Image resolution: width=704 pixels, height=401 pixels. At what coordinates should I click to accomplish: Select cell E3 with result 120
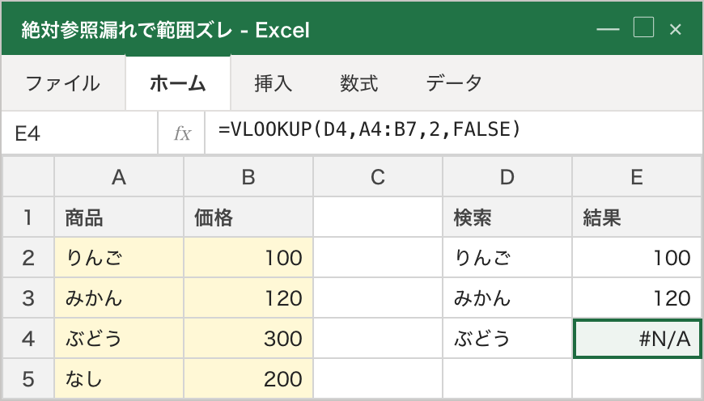click(x=637, y=298)
